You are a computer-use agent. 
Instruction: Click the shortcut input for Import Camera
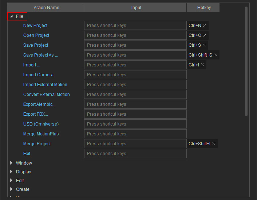coord(135,75)
